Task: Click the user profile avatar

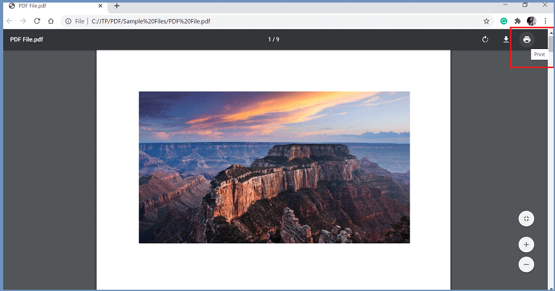Action: click(x=531, y=21)
